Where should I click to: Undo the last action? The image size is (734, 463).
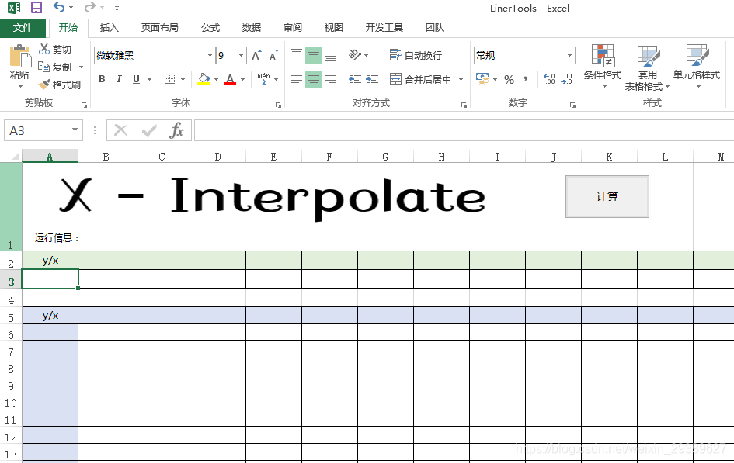pyautogui.click(x=58, y=8)
